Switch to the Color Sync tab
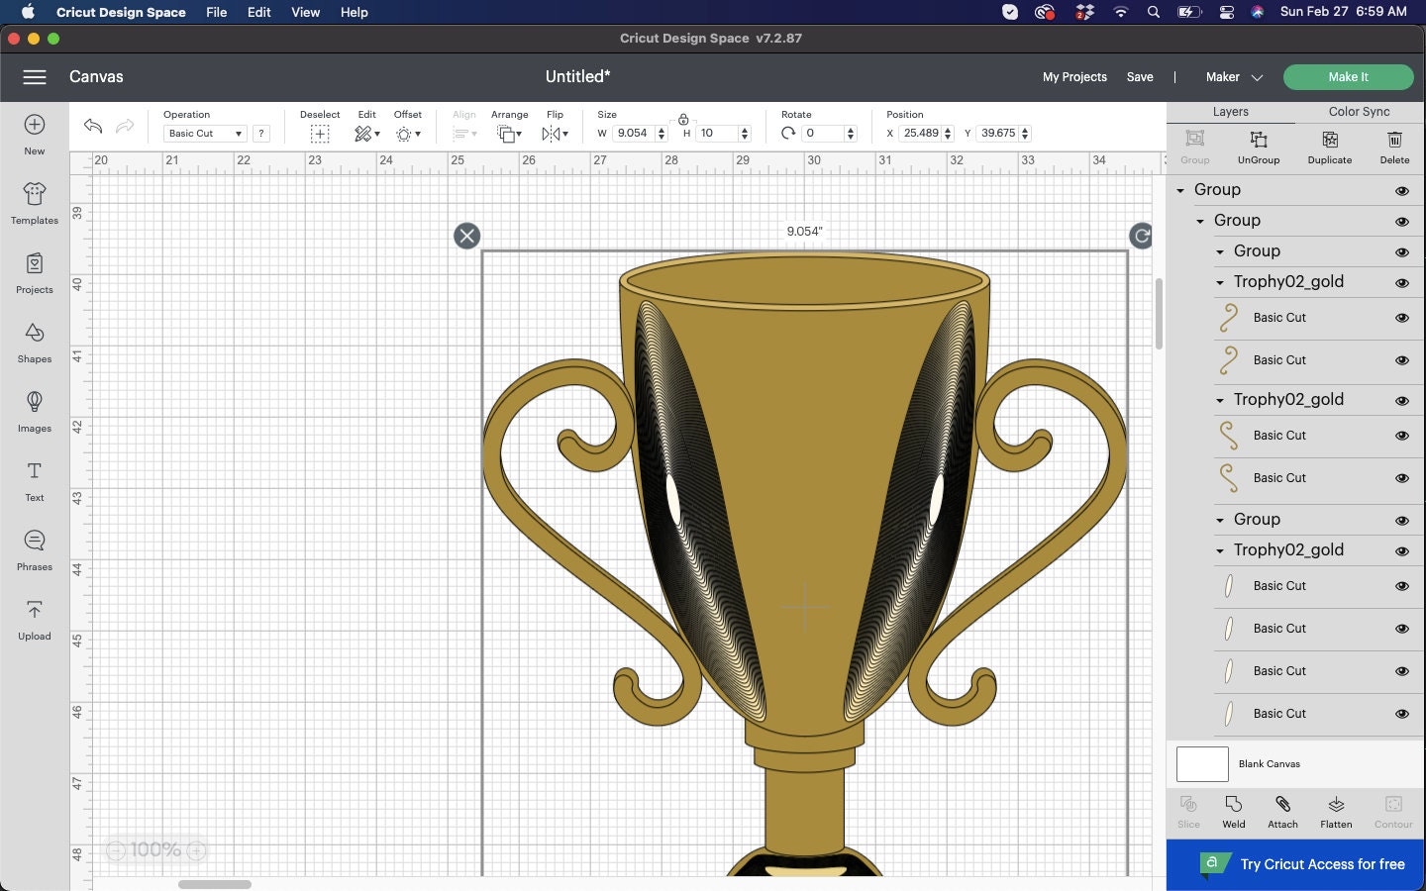This screenshot has height=891, width=1426. (x=1359, y=112)
